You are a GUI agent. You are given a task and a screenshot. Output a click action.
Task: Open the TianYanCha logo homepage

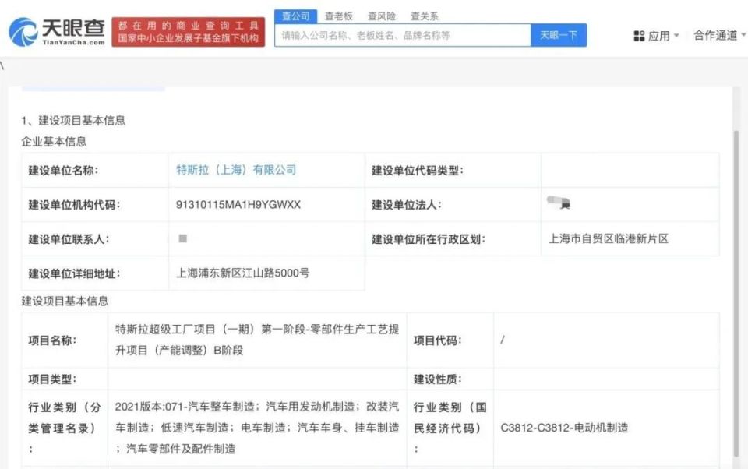pos(56,31)
